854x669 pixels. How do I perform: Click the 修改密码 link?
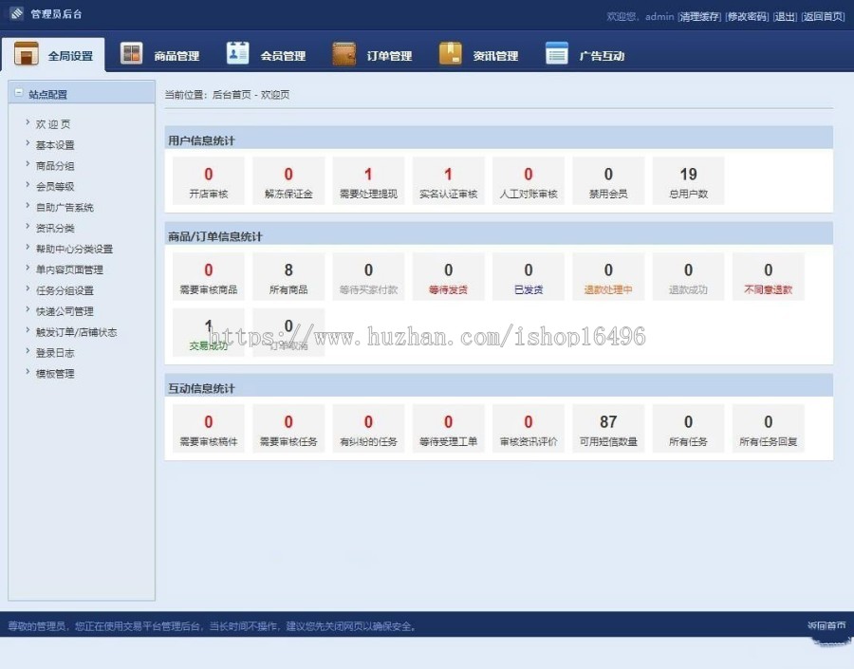click(x=747, y=16)
